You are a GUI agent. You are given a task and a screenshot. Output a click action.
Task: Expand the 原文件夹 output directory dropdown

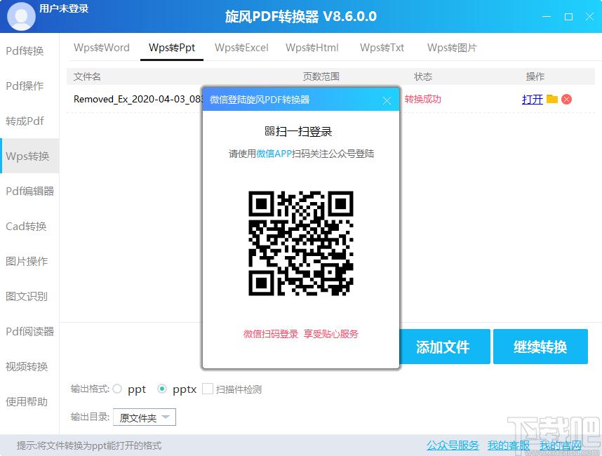pos(145,417)
